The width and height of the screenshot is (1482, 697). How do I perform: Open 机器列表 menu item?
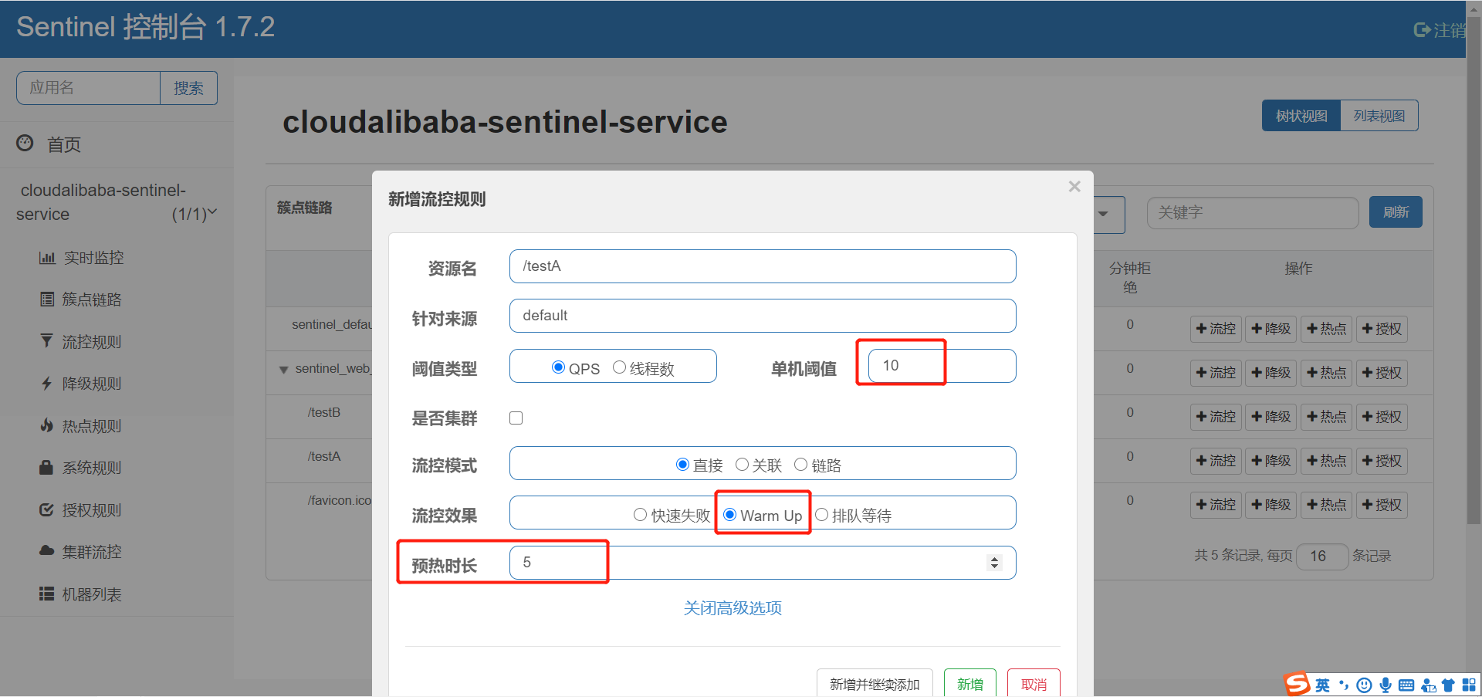click(x=92, y=594)
